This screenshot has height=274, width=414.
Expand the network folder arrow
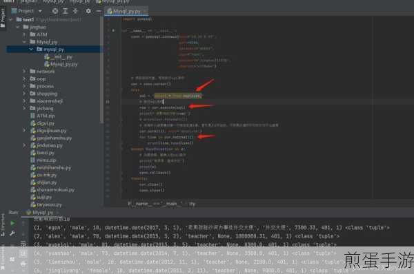[24, 71]
